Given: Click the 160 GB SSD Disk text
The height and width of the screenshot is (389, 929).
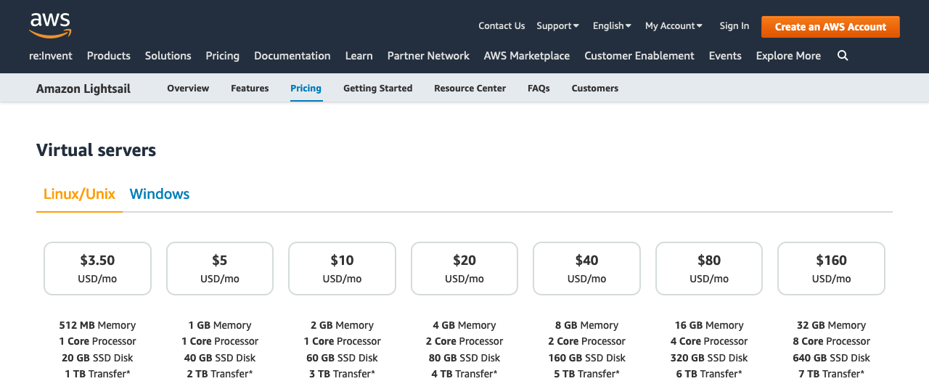Looking at the screenshot, I should pos(586,358).
